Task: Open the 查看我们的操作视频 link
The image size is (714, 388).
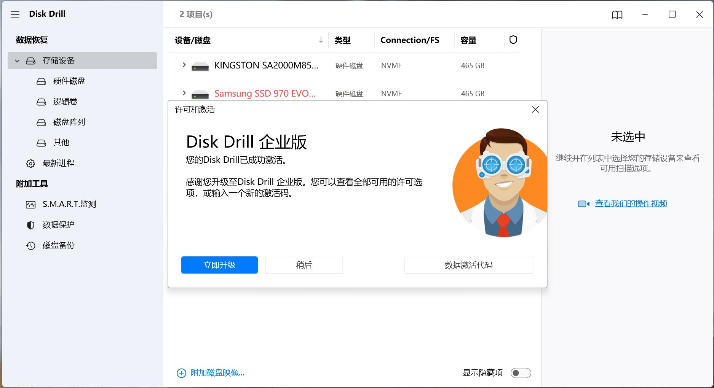Action: point(631,204)
